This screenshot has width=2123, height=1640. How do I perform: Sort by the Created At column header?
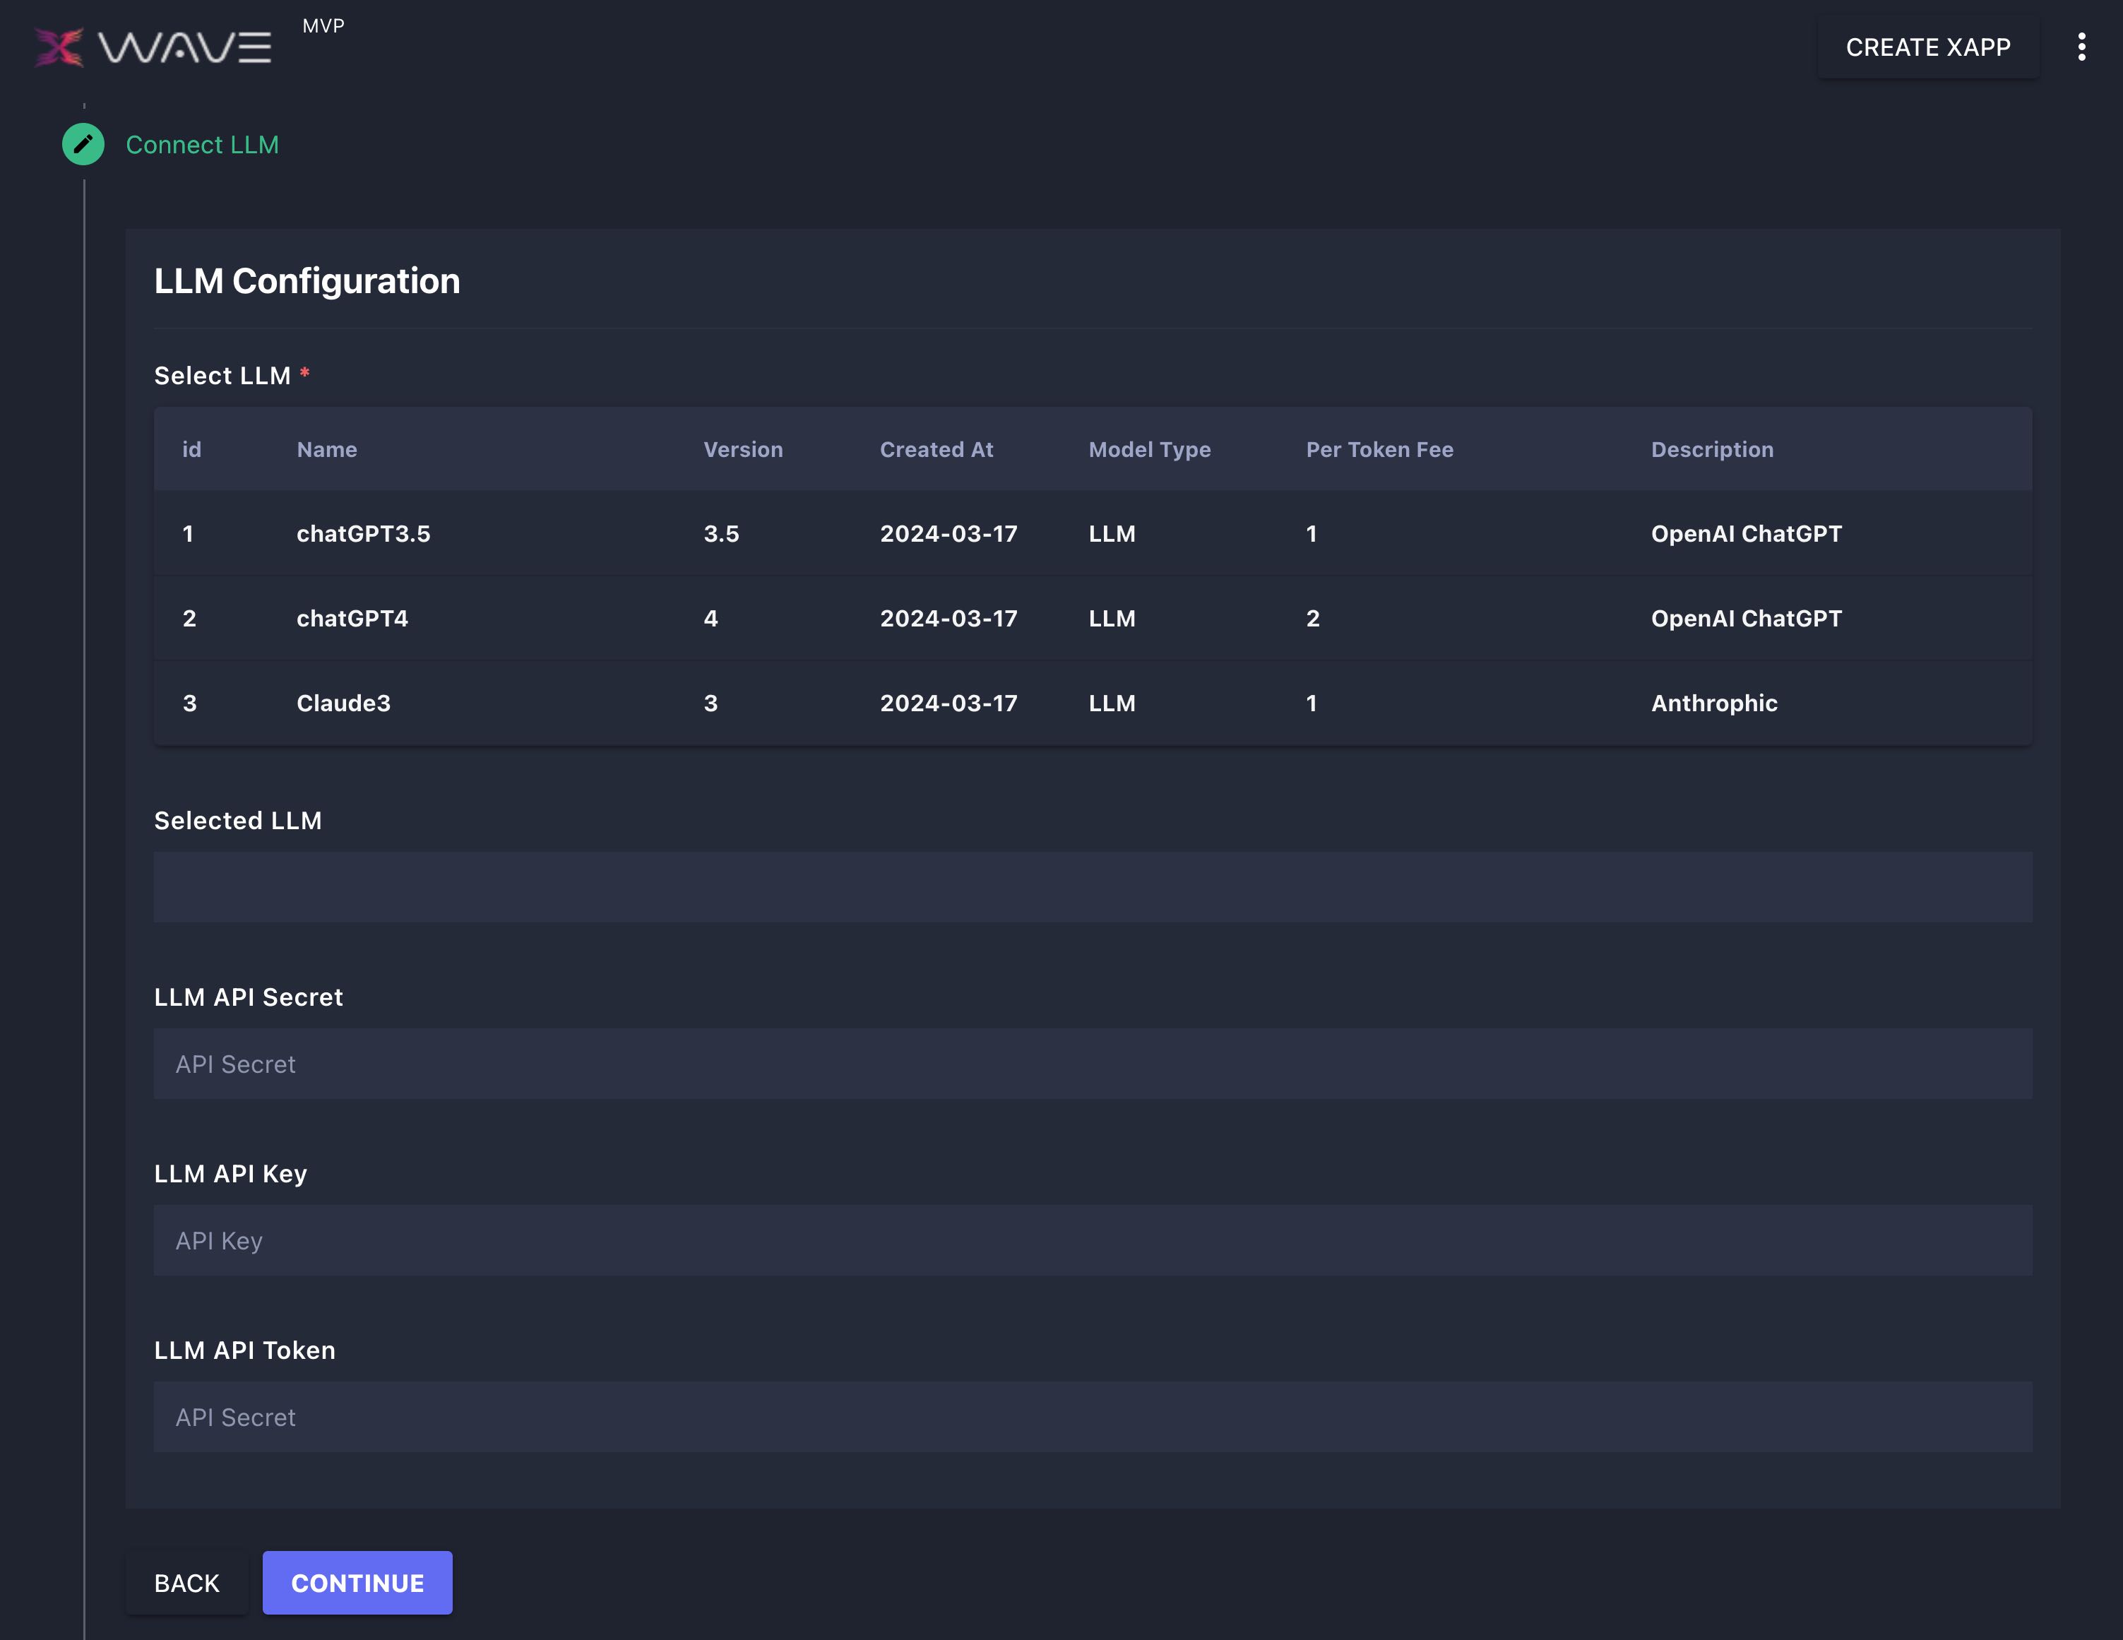936,449
